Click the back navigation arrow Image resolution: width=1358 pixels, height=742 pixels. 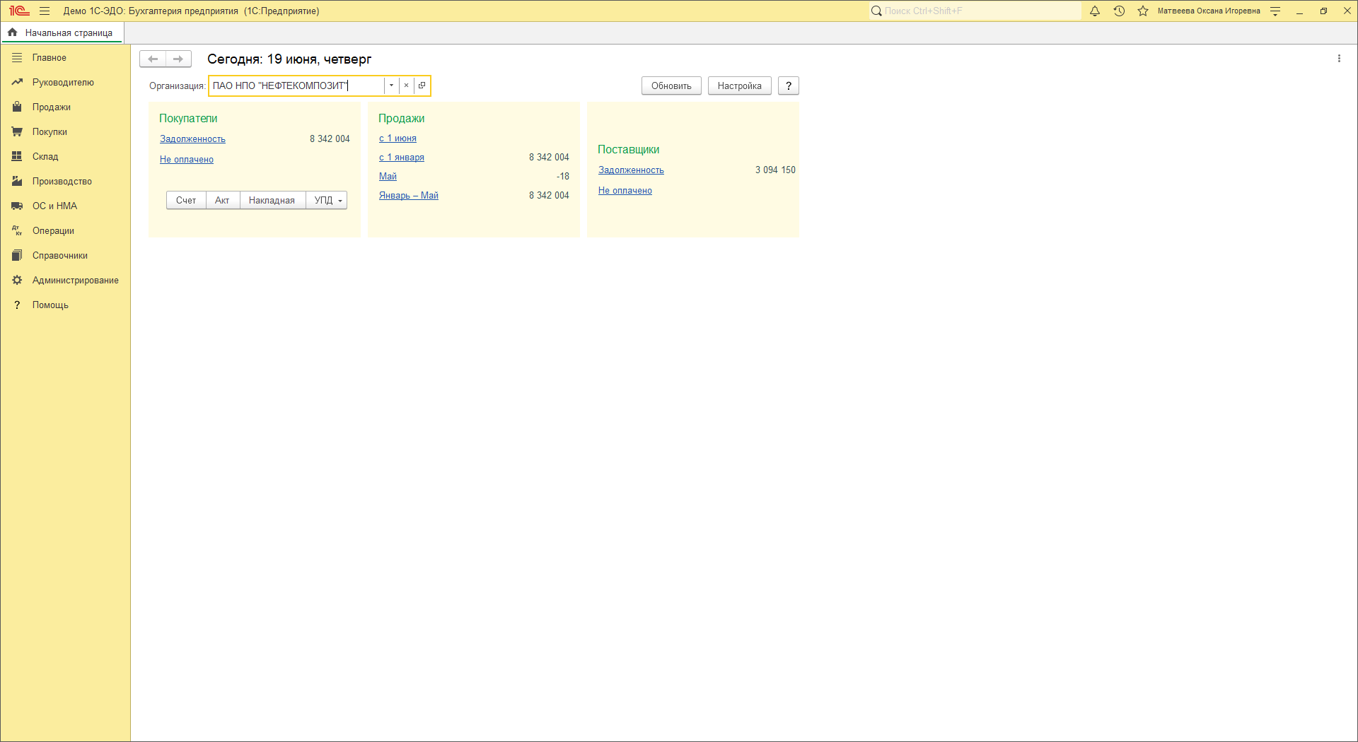pos(153,59)
